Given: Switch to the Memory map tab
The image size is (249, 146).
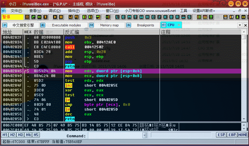Looking at the screenshot, I should click(x=107, y=25).
